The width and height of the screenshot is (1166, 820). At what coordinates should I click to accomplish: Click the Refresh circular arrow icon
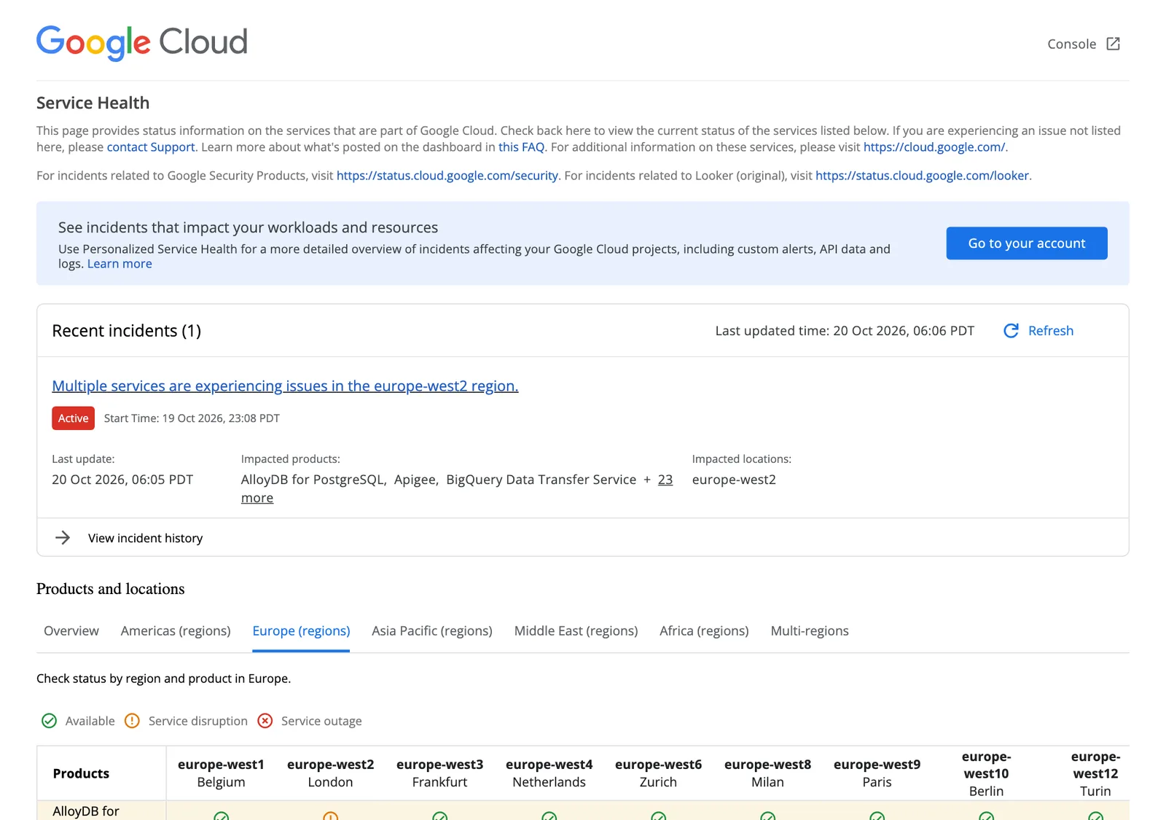click(x=1011, y=331)
